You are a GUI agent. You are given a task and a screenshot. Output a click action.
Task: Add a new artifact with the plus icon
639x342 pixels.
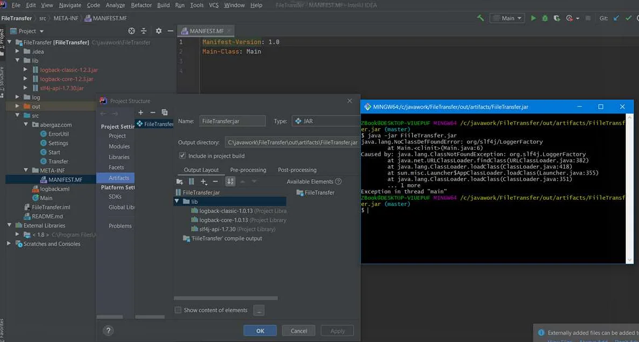140,112
